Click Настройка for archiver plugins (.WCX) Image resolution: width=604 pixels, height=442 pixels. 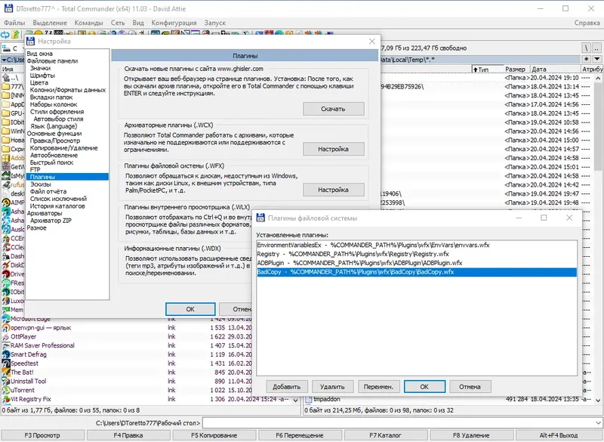click(333, 149)
